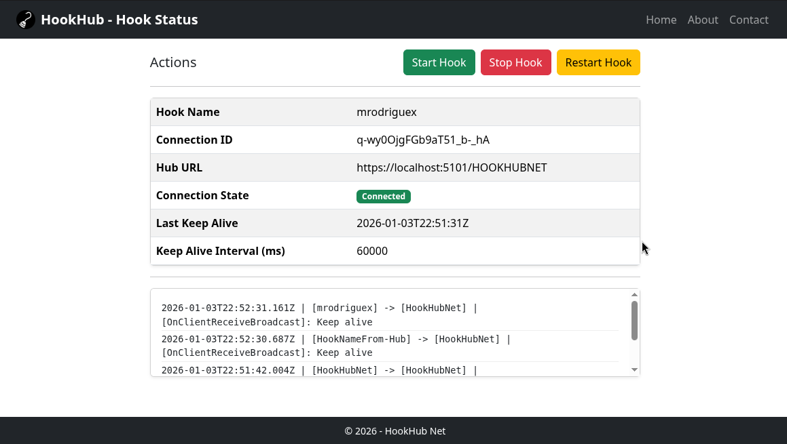787x444 pixels.
Task: Select the mrodriguex keep alive log entry
Action: point(319,315)
